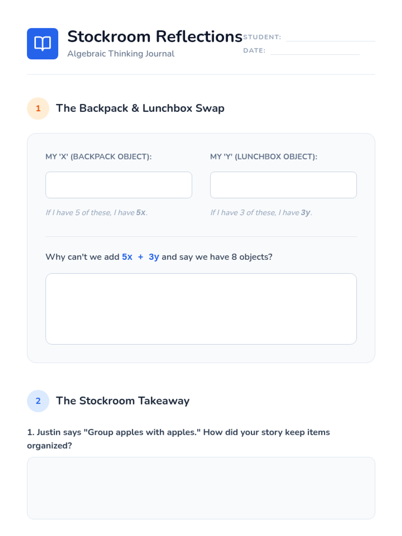Focus the lunchbox object 'Y' input box
The image size is (402, 536).
click(283, 185)
